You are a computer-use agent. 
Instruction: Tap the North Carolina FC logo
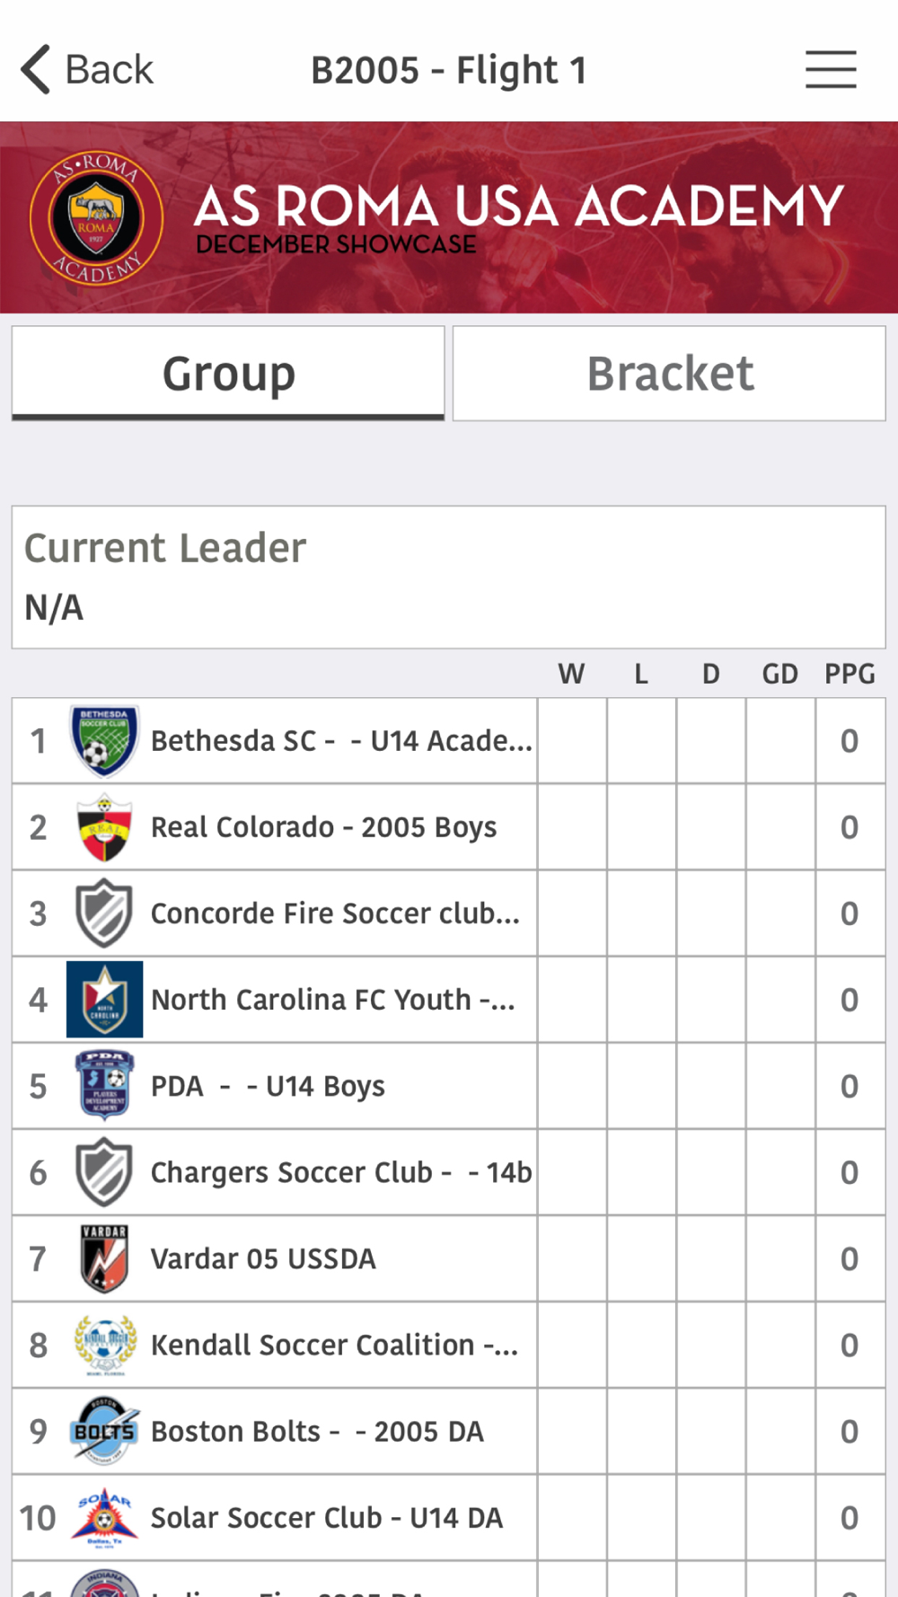pos(104,1000)
